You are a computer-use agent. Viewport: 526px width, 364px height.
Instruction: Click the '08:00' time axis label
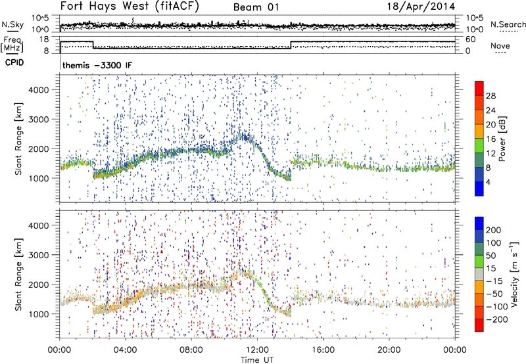[191, 350]
